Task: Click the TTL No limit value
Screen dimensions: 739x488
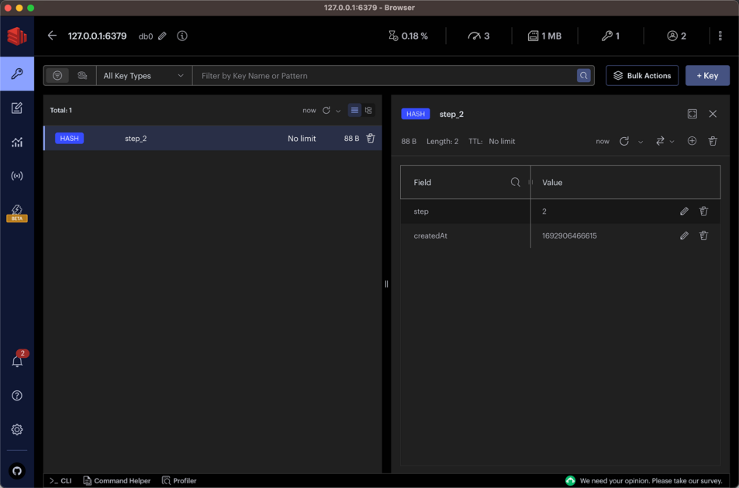Action: pos(502,141)
